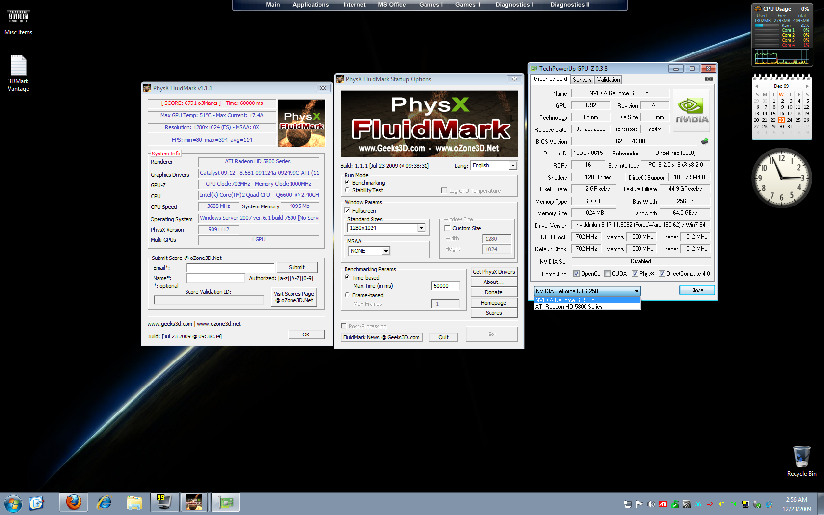Viewport: 824px width, 515px height.
Task: Open the Lang English dropdown
Action: pyautogui.click(x=494, y=165)
